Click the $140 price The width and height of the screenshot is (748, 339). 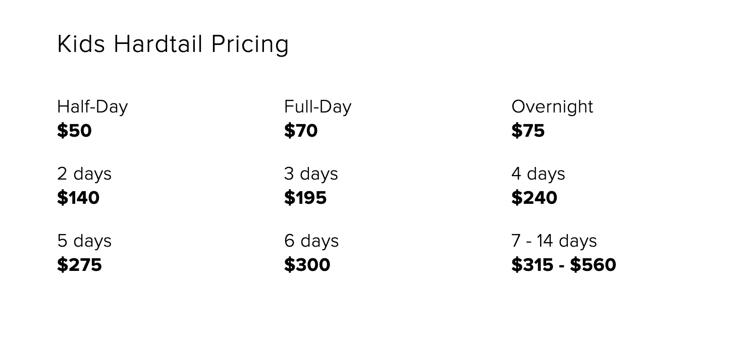(78, 198)
